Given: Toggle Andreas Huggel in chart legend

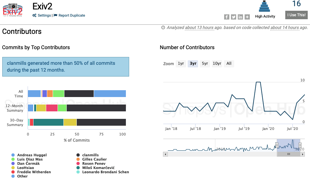Looking at the screenshot, I should pyautogui.click(x=32, y=155).
